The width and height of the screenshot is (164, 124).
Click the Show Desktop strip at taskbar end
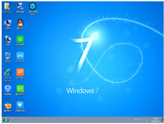click(x=162, y=120)
